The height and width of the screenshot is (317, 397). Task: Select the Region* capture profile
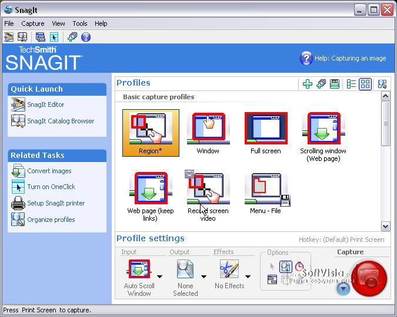tap(151, 133)
